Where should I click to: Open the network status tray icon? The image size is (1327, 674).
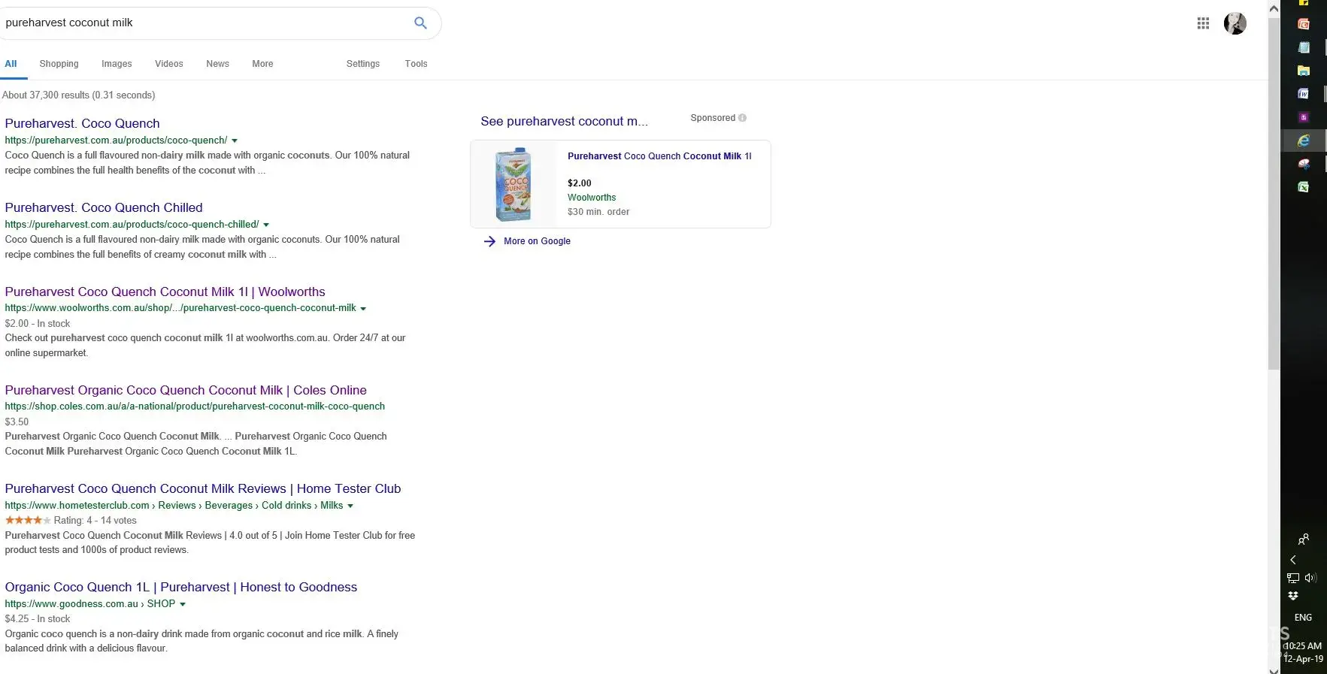pos(1293,578)
